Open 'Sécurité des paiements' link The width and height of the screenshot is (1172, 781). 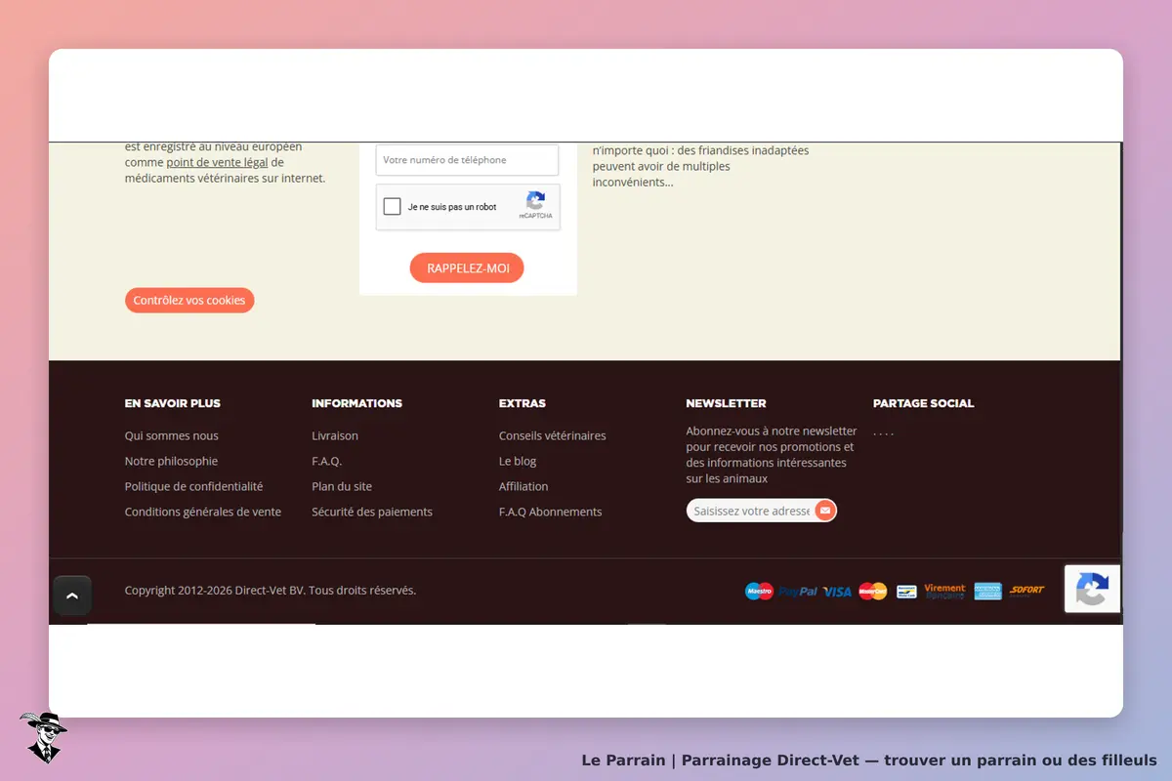(x=372, y=512)
